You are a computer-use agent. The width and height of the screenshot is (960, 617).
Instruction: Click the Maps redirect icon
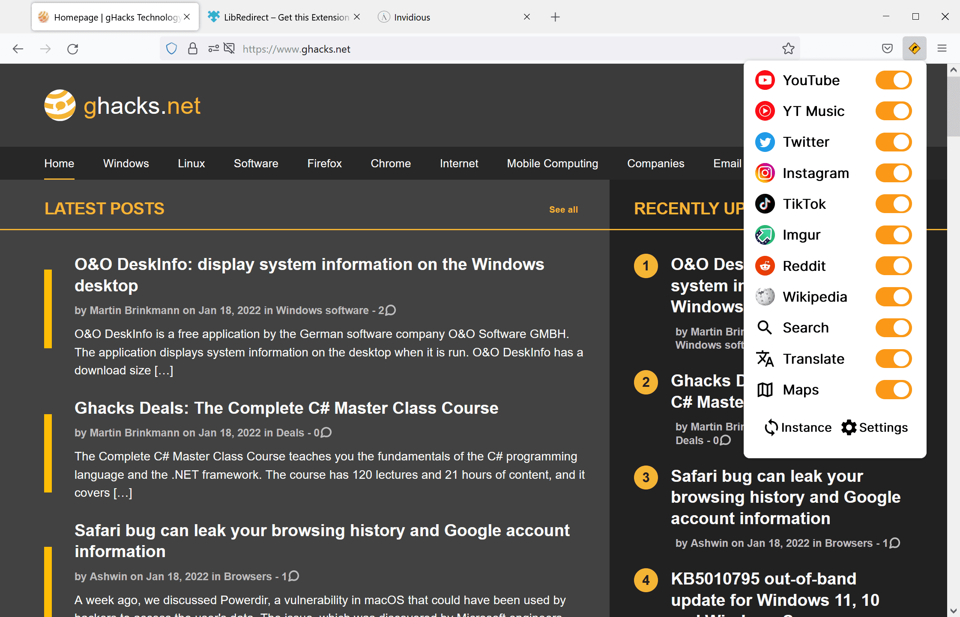[765, 389]
